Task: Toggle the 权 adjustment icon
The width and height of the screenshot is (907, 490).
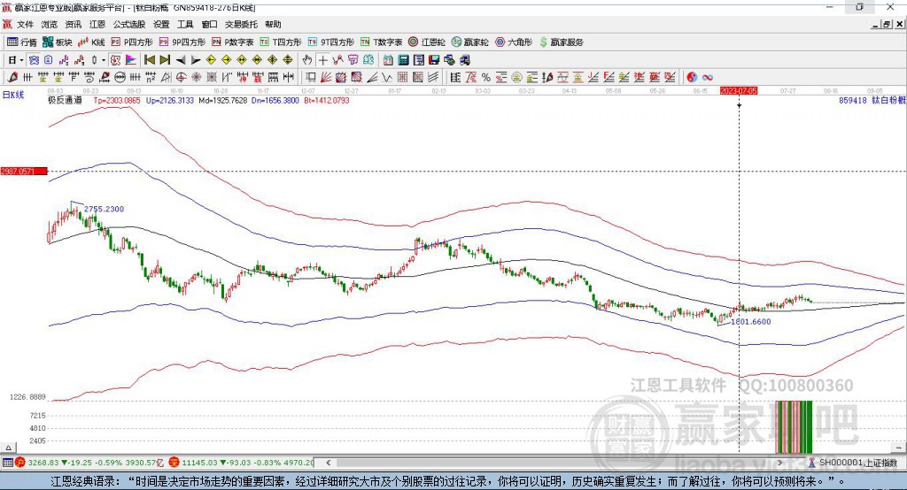Action: 116,60
